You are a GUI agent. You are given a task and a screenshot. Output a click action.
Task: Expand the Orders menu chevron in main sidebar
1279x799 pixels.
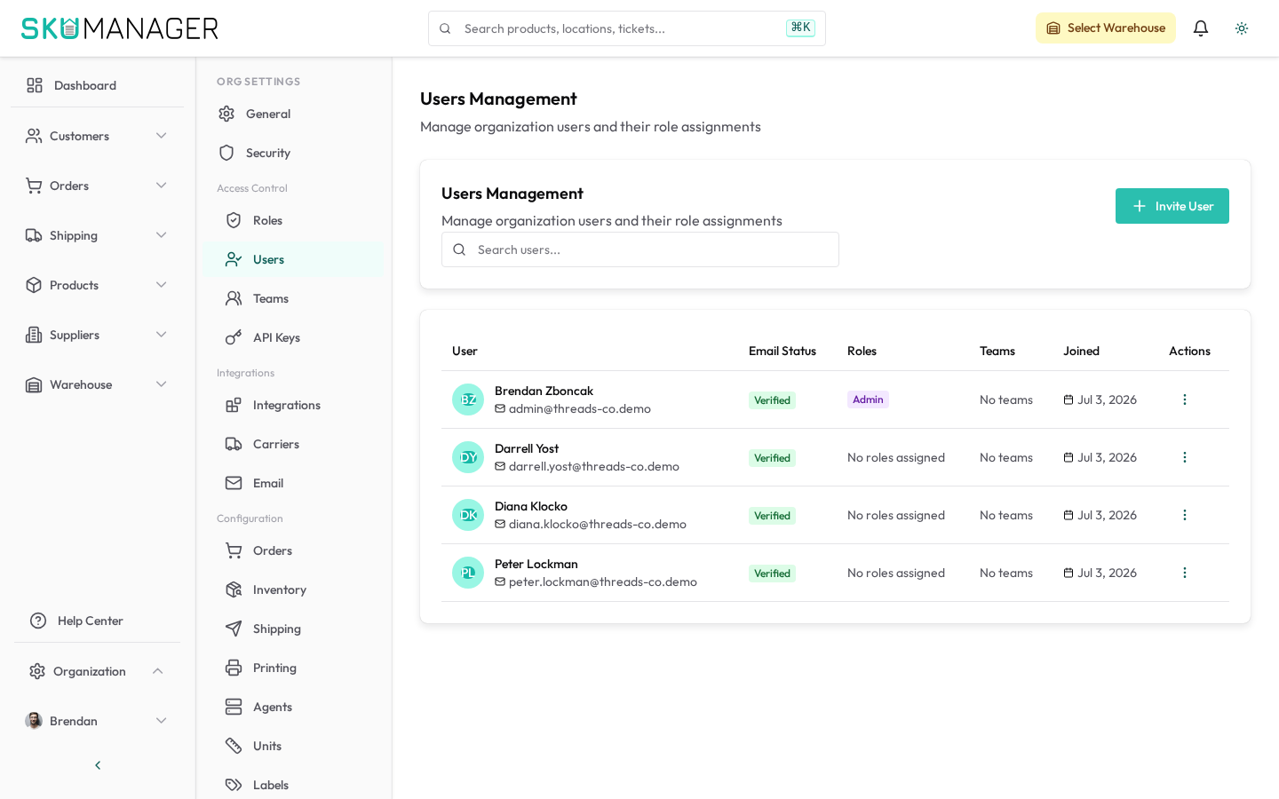[162, 186]
